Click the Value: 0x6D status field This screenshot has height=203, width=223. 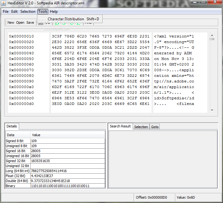[199, 197]
